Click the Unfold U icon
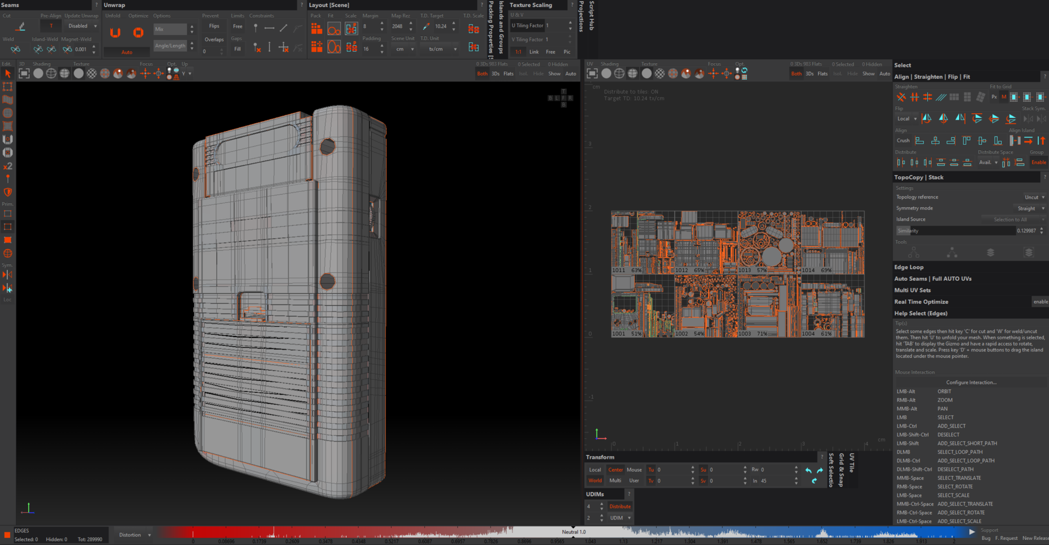1049x545 pixels. point(115,33)
